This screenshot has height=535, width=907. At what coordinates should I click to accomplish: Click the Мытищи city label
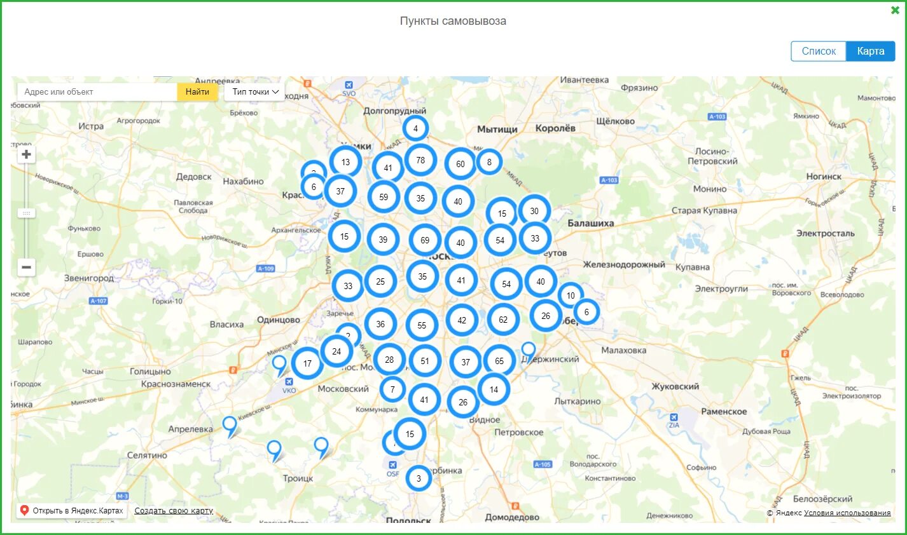pos(497,129)
